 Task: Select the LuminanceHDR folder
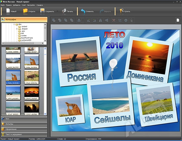[26, 40]
